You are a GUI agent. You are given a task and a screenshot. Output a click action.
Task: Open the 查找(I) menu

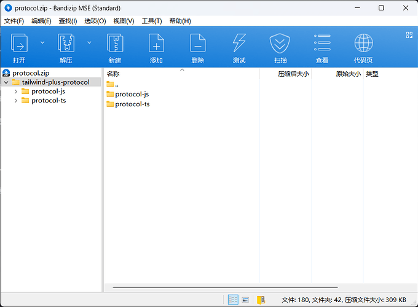click(68, 21)
